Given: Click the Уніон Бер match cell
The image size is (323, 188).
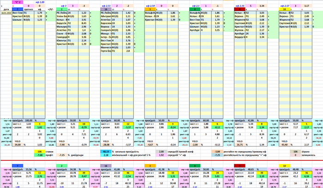Looking at the screenshot, I should point(61,16).
